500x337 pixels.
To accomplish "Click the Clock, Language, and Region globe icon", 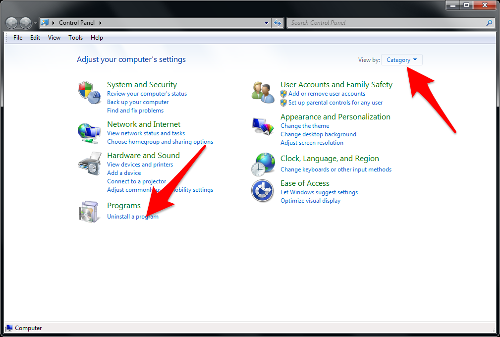I will point(263,164).
